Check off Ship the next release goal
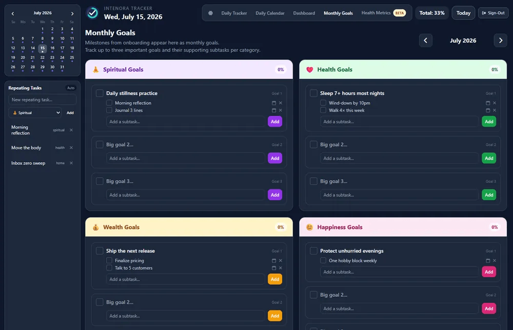The image size is (513, 330). [100, 251]
